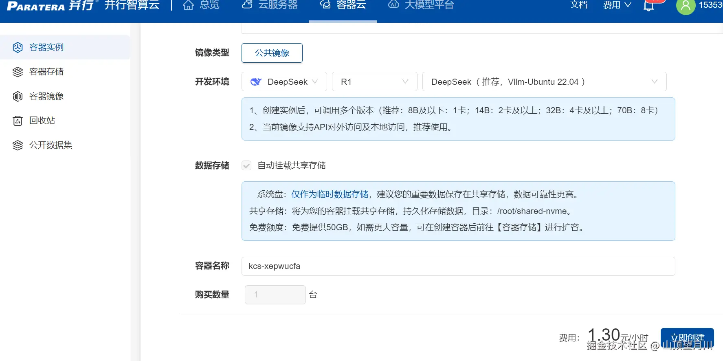Click the cloud server icon beside 云服务器
This screenshot has width=723, height=361.
[247, 5]
